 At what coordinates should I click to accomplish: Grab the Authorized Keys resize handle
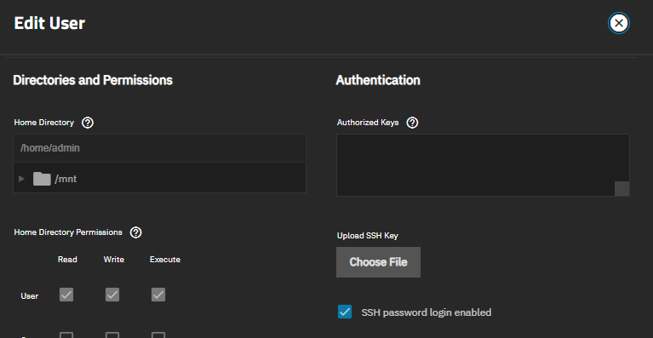point(621,188)
